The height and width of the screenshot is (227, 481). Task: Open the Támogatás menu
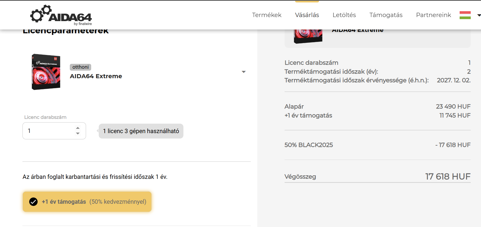tap(386, 15)
